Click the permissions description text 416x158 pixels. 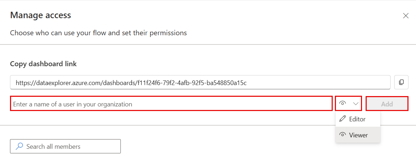[98, 33]
